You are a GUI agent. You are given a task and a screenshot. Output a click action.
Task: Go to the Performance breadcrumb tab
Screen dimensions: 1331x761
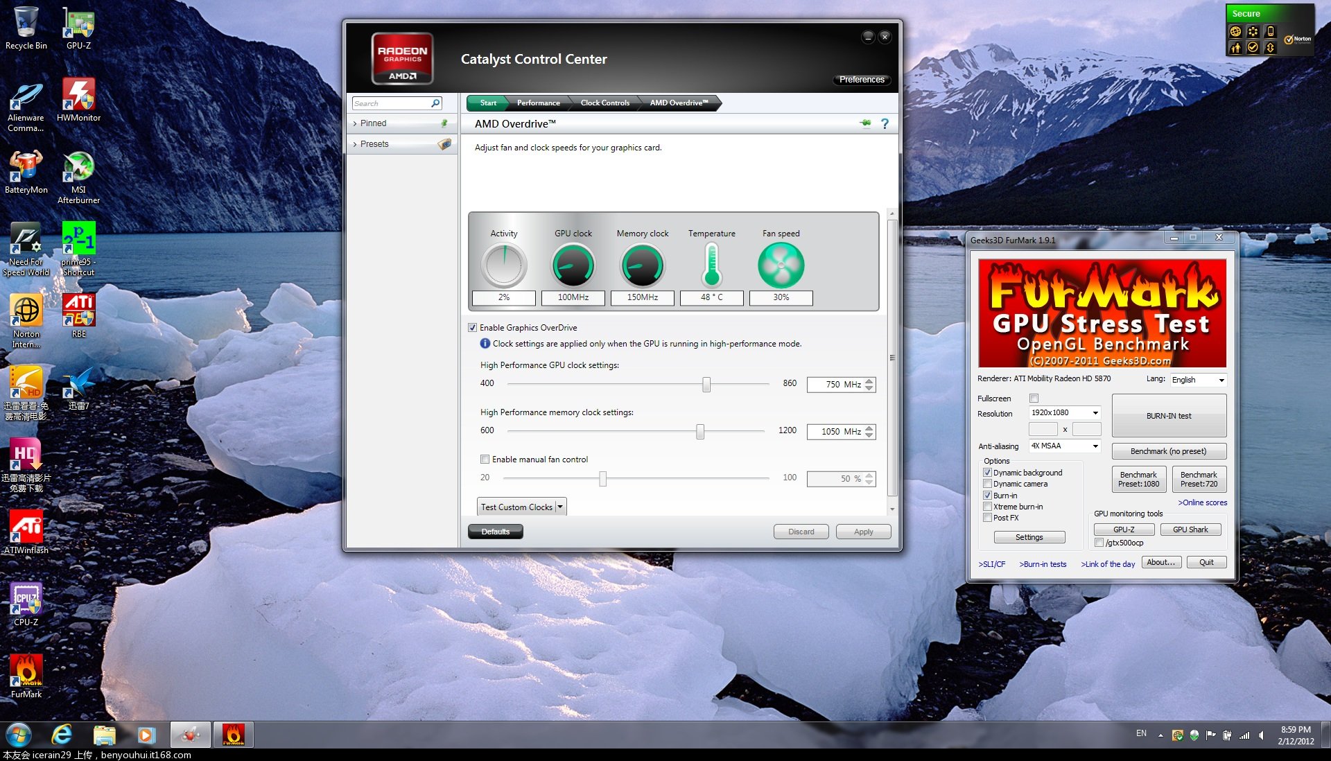538,103
